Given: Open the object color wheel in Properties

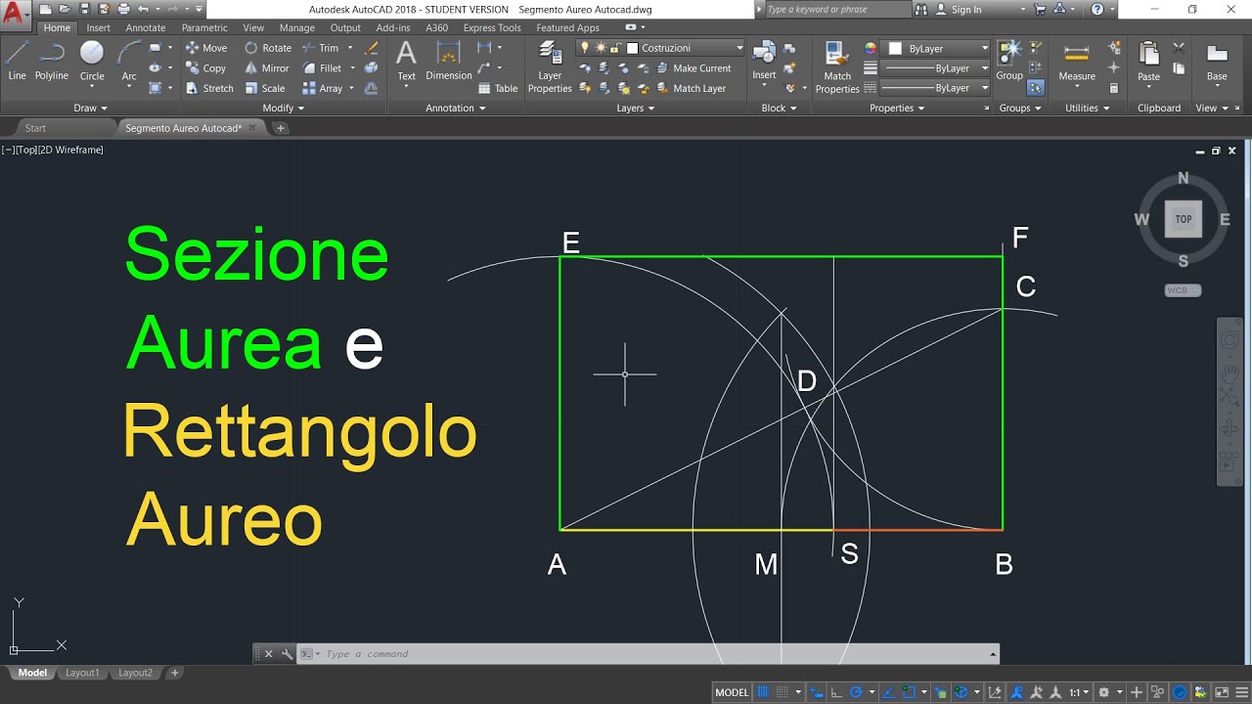Looking at the screenshot, I should point(871,48).
